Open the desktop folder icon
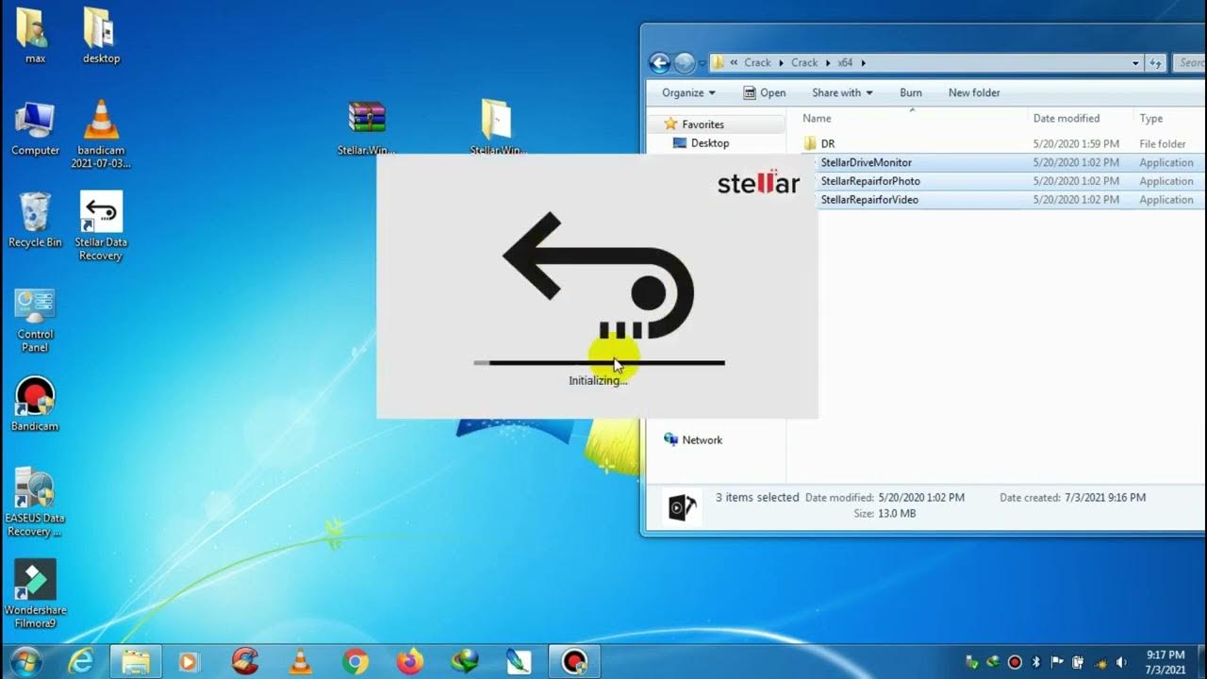 101,36
